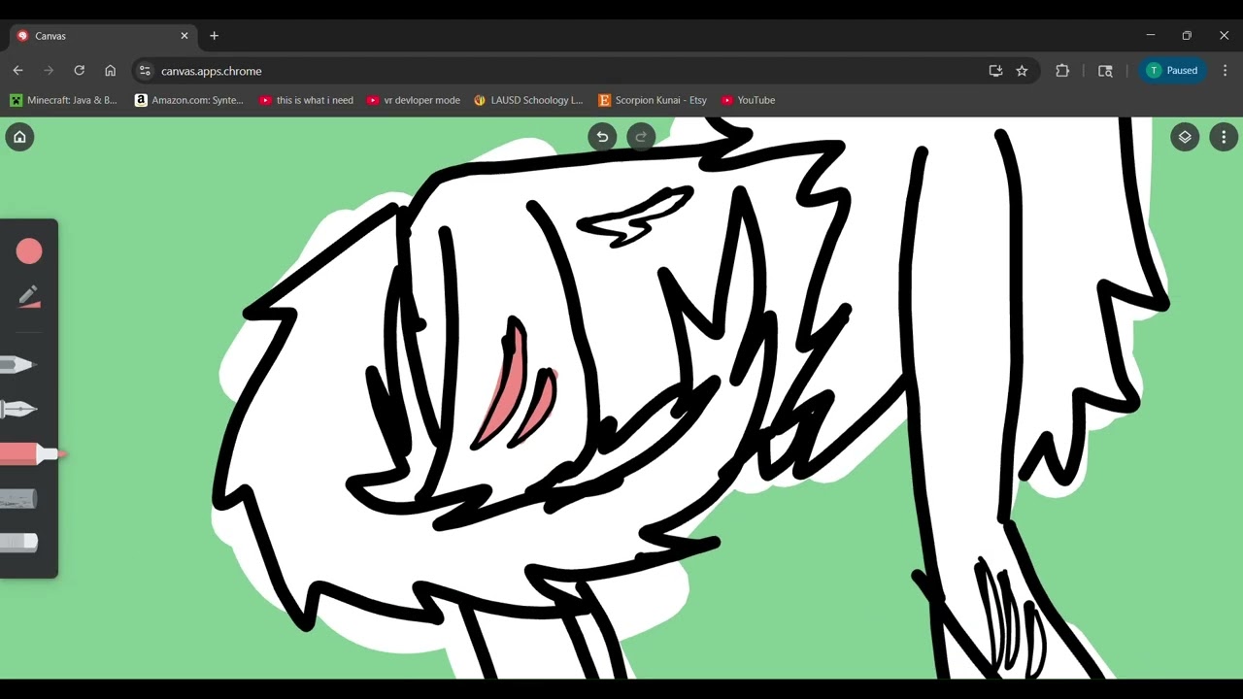
Task: Select the eraser tool
Action: (x=19, y=543)
